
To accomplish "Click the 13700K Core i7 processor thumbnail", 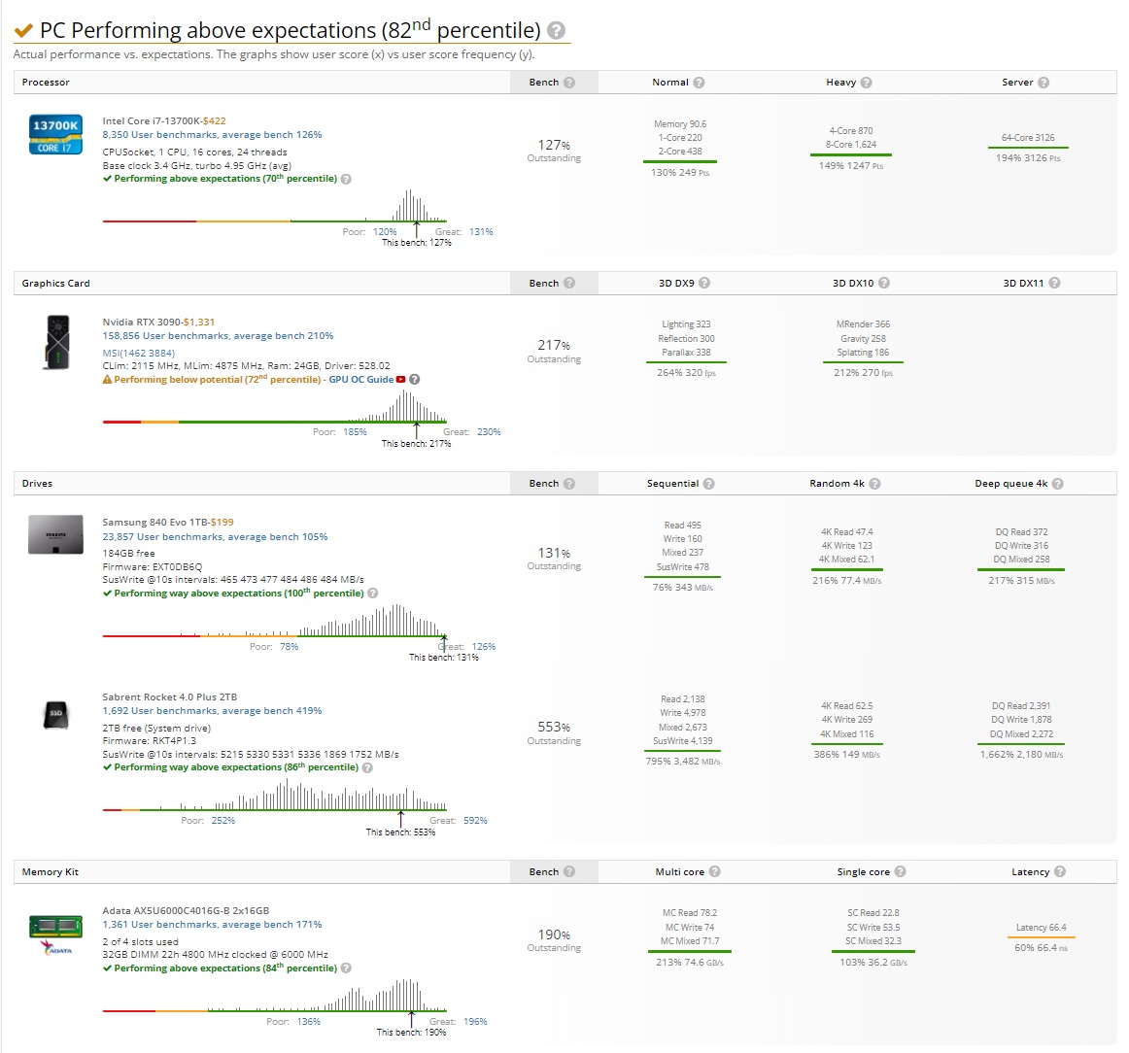I will click(x=55, y=134).
